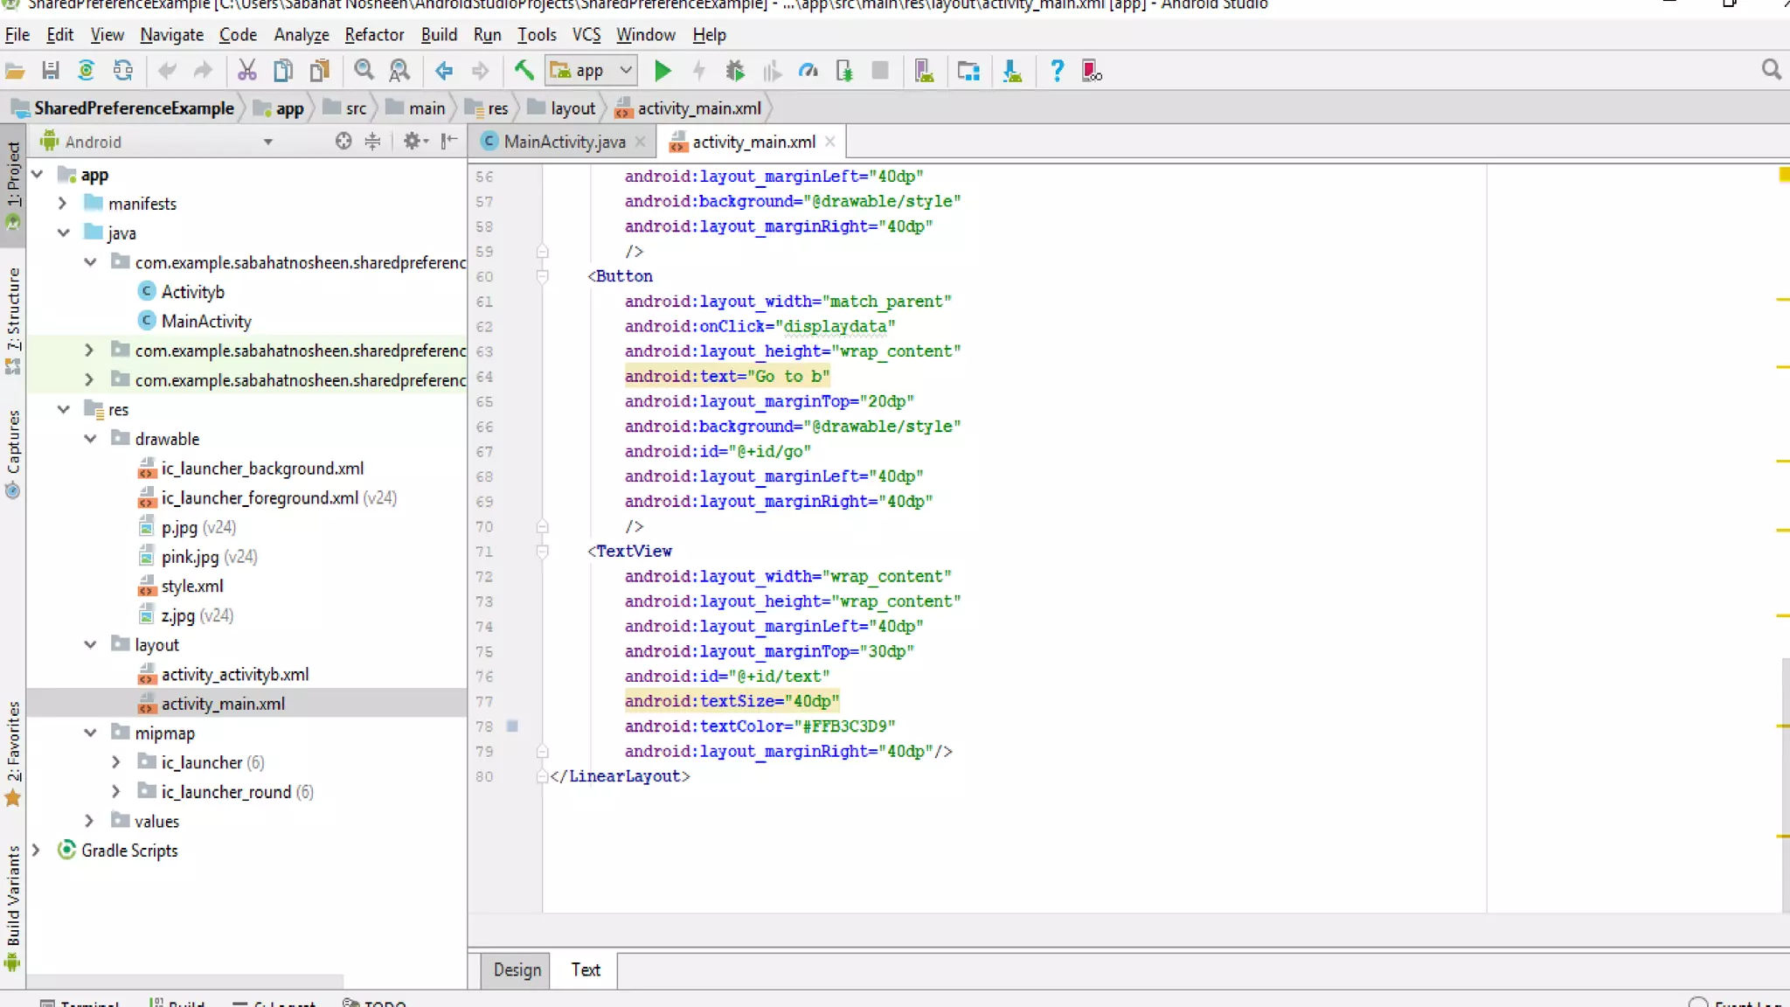Click the Save All toolbar icon
Viewport: 1790px width, 1007px height.
(51, 71)
